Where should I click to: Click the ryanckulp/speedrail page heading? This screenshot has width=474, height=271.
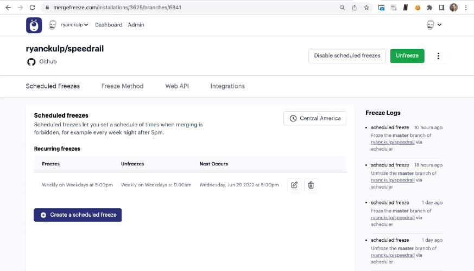(x=65, y=49)
